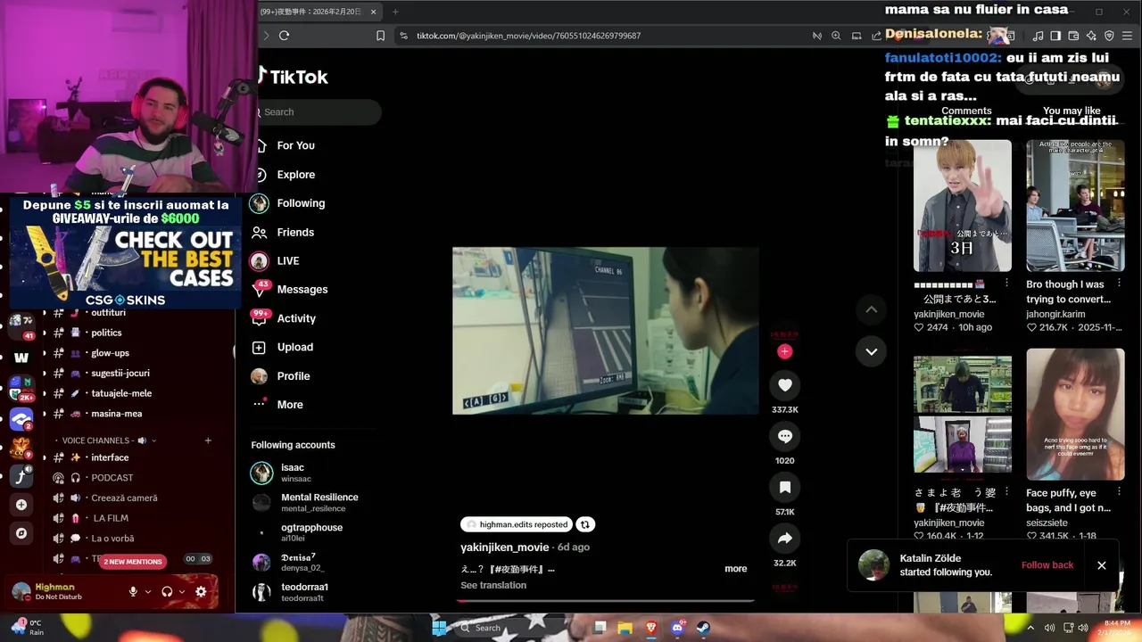Open Discord from the taskbar
Image resolution: width=1142 pixels, height=642 pixels.
pos(677,628)
